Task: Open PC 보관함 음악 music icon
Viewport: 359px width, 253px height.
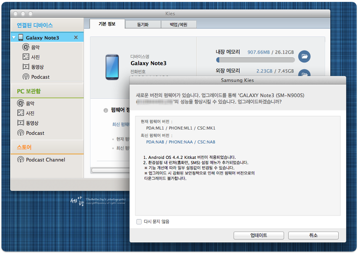Action: pos(21,103)
